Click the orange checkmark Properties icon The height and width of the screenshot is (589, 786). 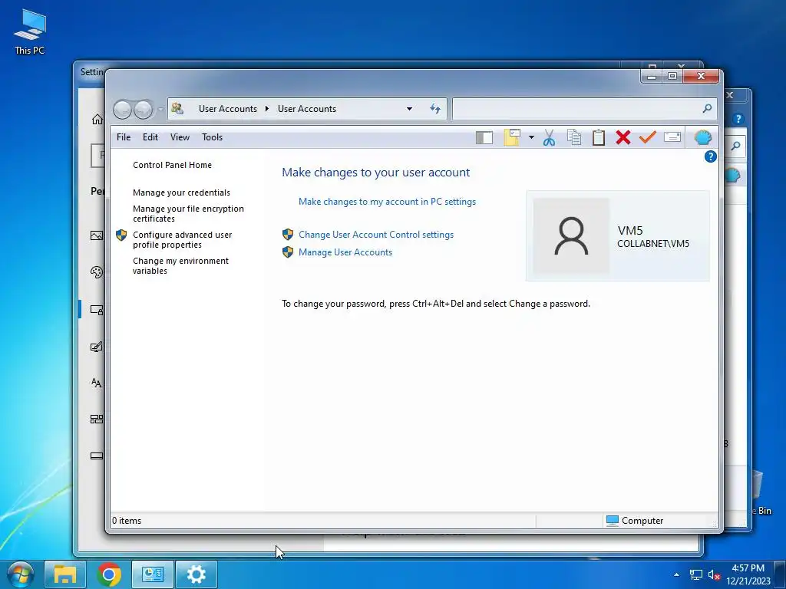pos(648,137)
